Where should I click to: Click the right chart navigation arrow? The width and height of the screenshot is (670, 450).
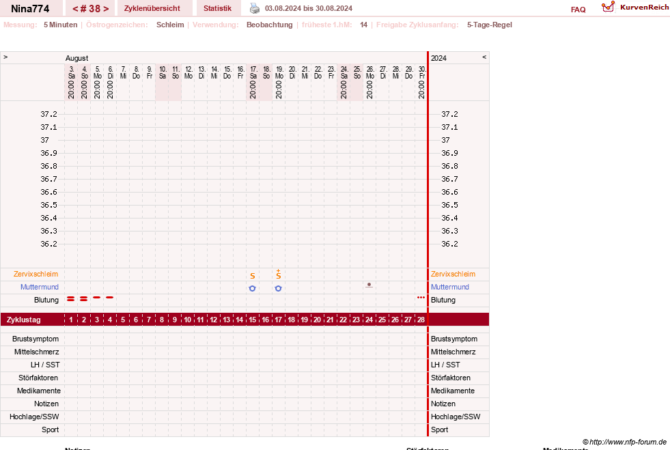[484, 57]
